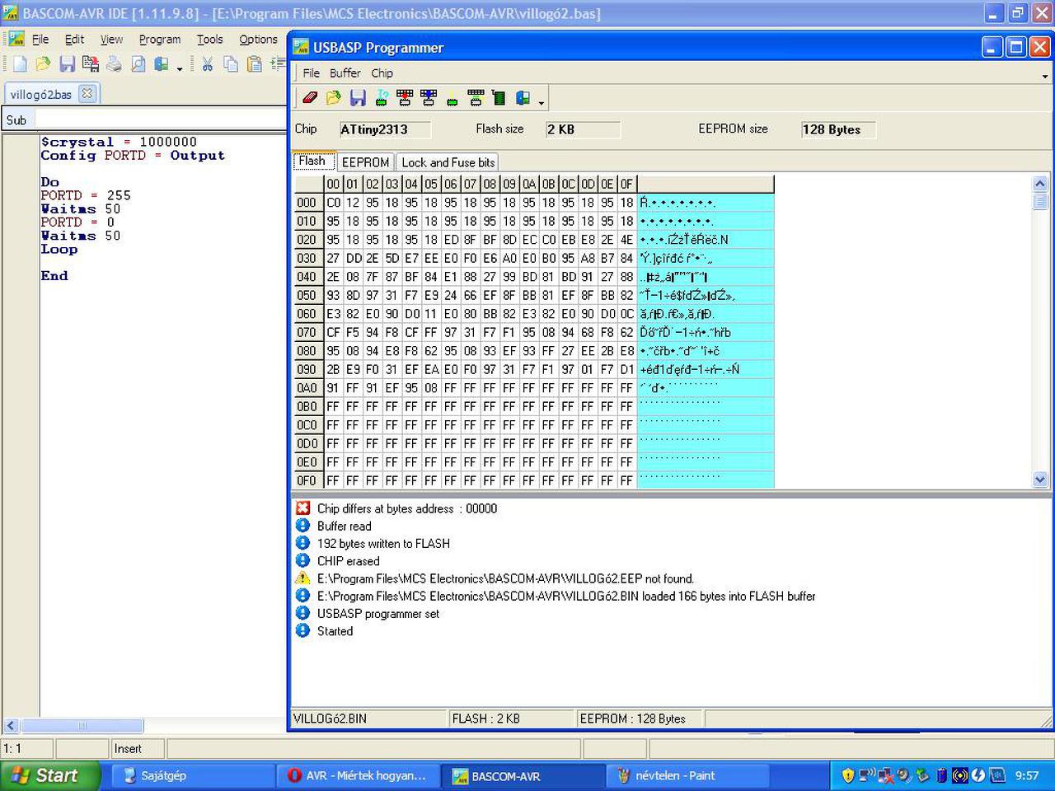
Task: Click the code editor horizontal scrollbar thumb
Action: coord(82,726)
